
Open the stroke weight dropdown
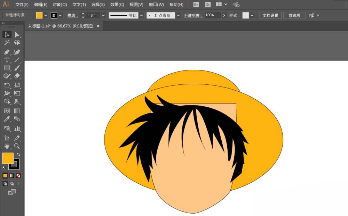coord(103,15)
